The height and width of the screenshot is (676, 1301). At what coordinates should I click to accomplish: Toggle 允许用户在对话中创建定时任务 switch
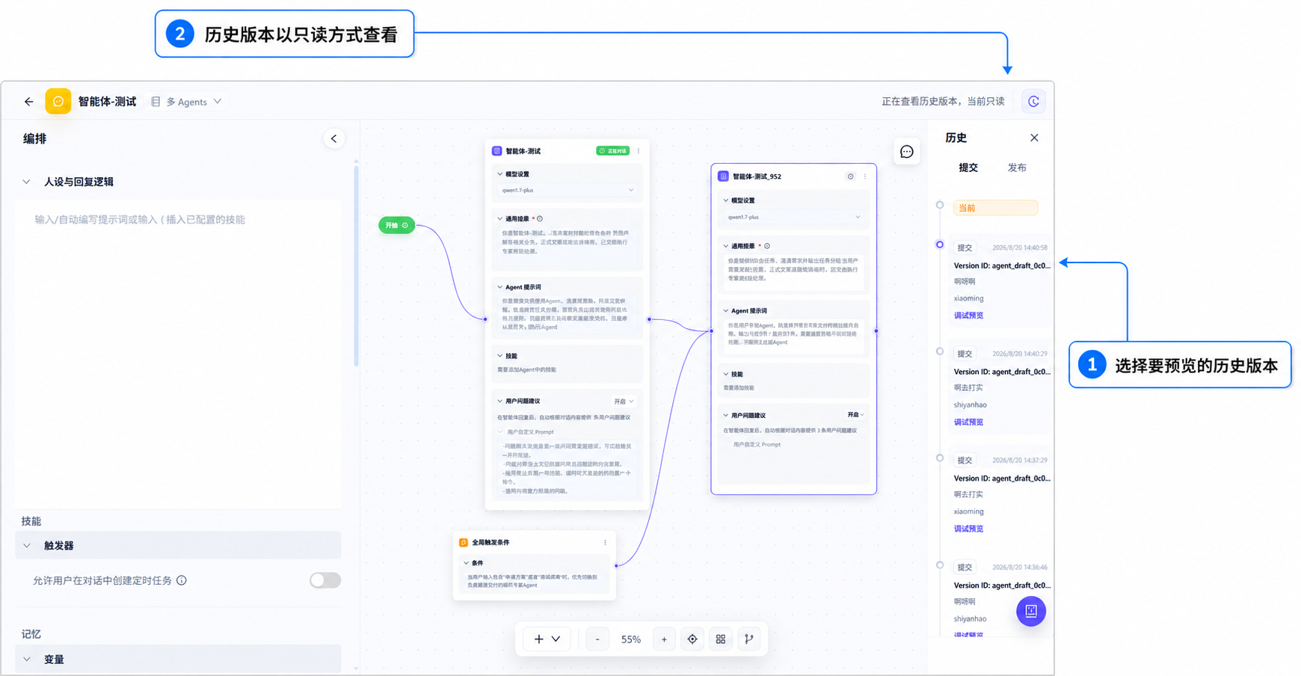pos(325,580)
